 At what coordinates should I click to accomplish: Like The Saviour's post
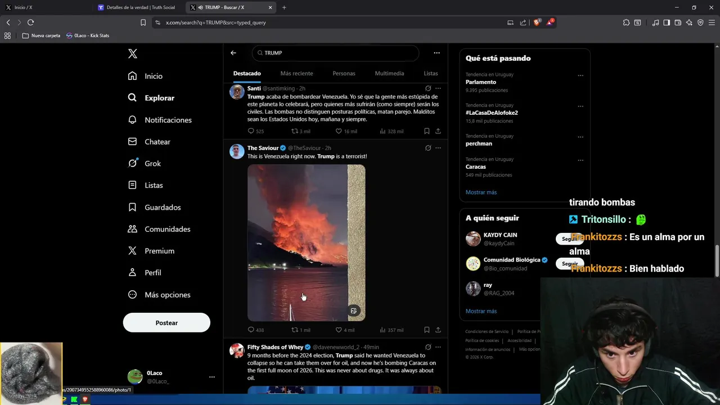tap(345, 330)
